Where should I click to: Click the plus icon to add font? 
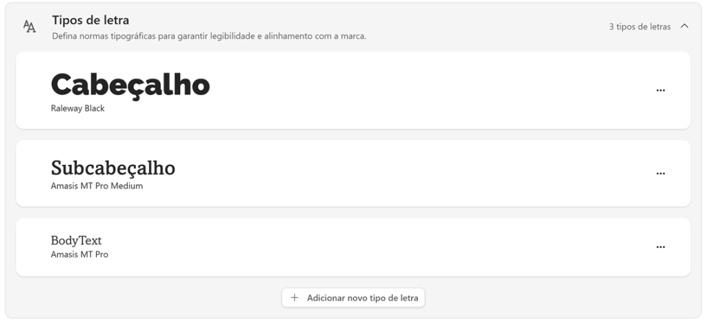(294, 297)
